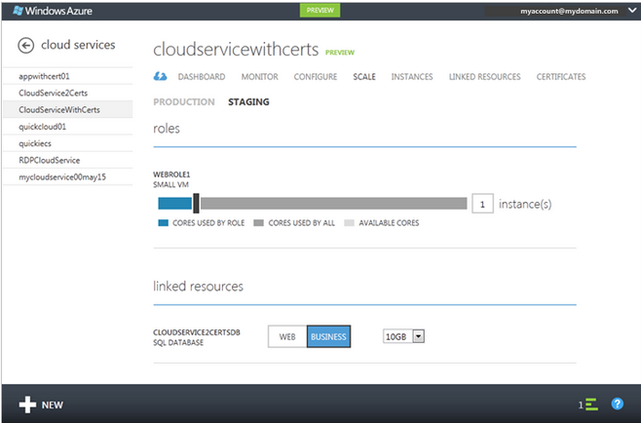Open the LINKED RESOURCES tab

tap(485, 76)
